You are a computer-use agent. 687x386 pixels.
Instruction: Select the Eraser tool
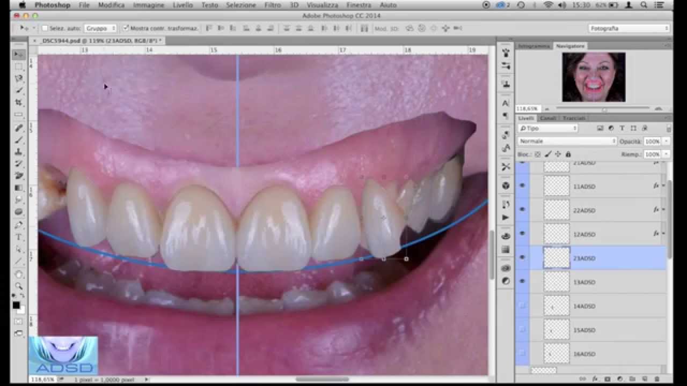pos(18,176)
